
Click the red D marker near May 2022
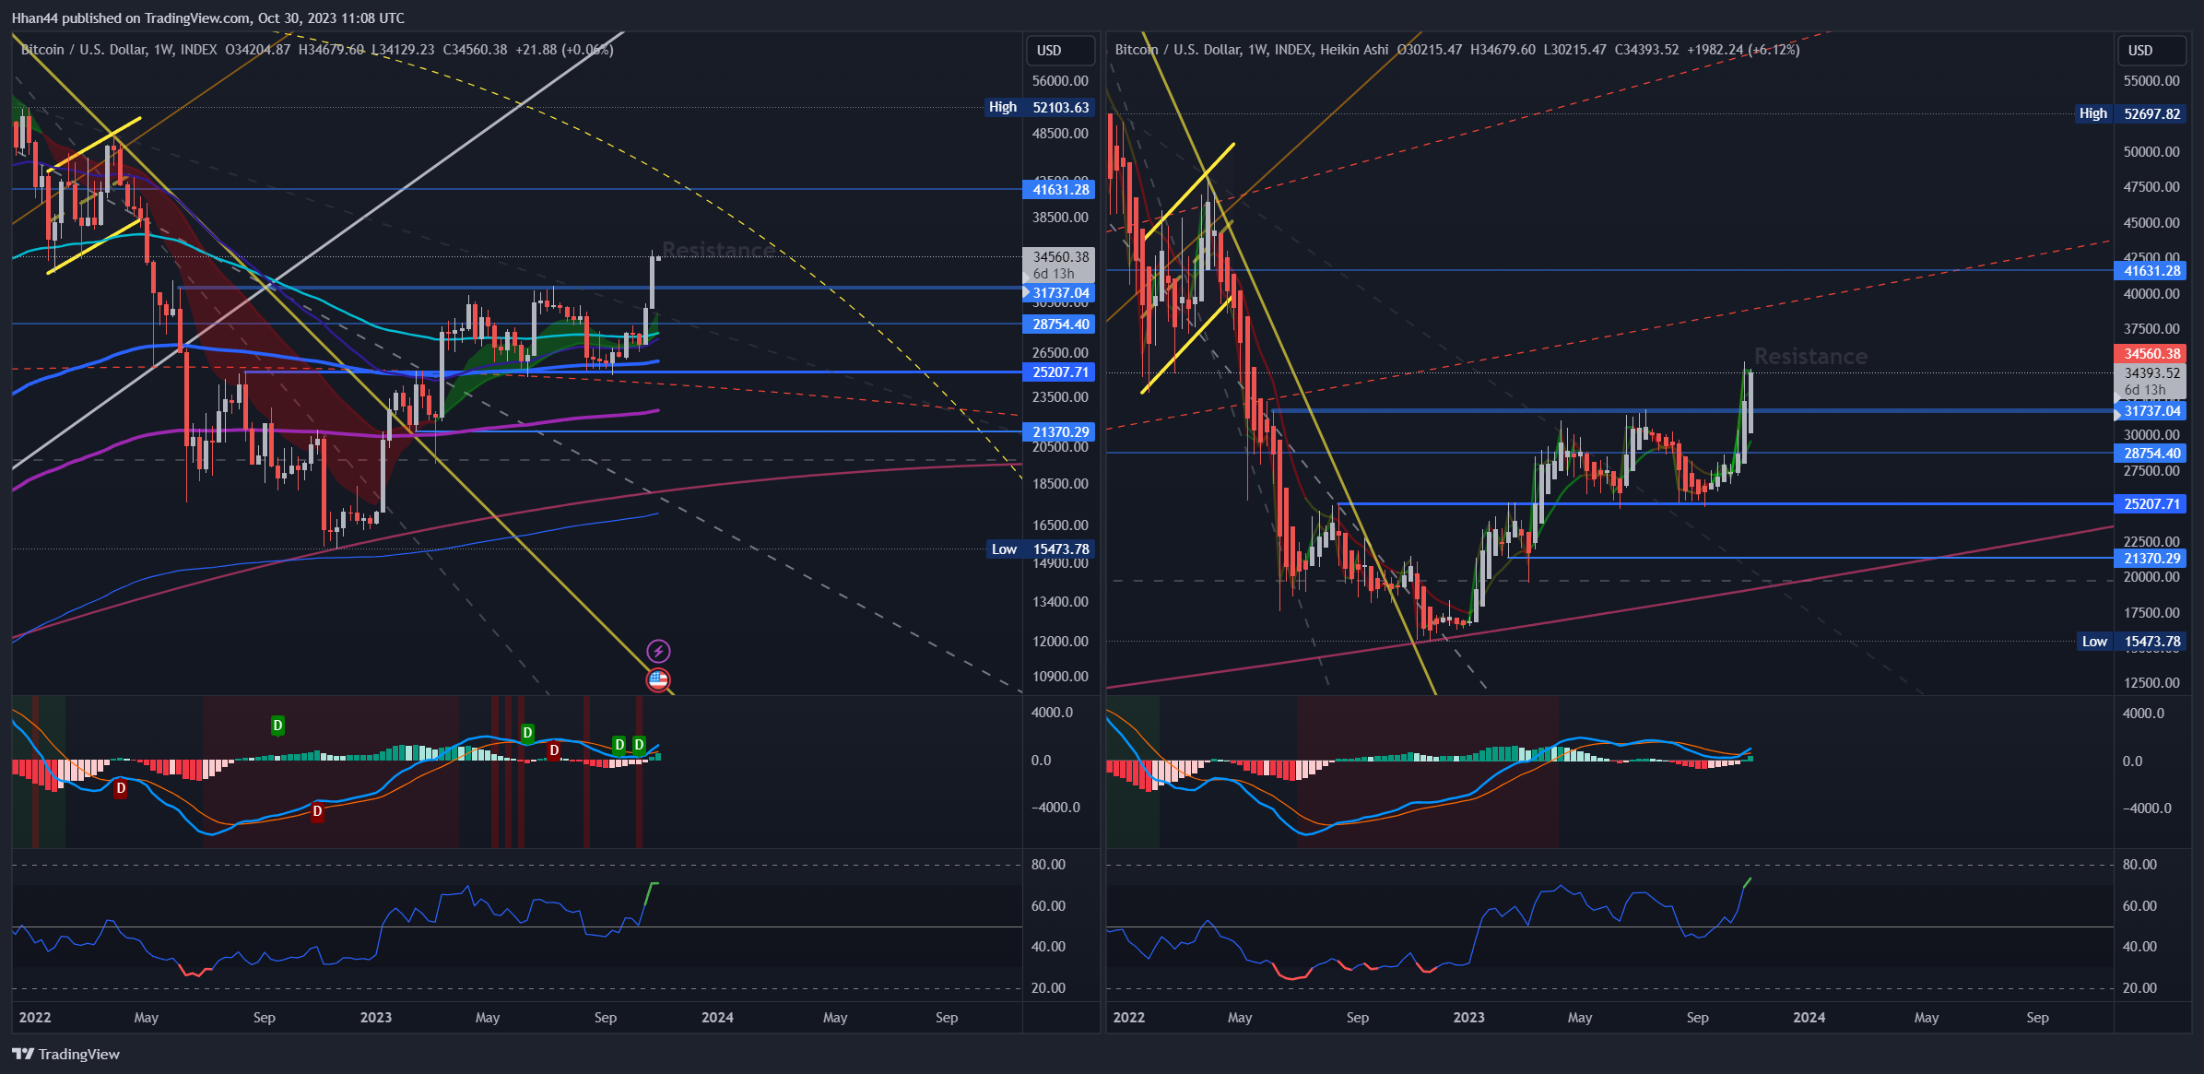120,788
